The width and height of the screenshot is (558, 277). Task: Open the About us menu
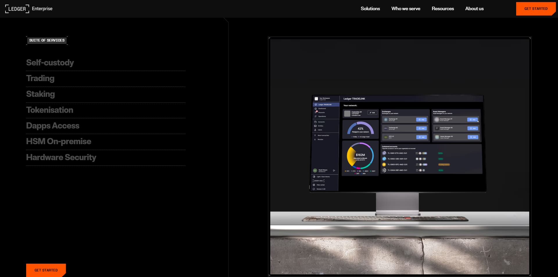tap(474, 9)
